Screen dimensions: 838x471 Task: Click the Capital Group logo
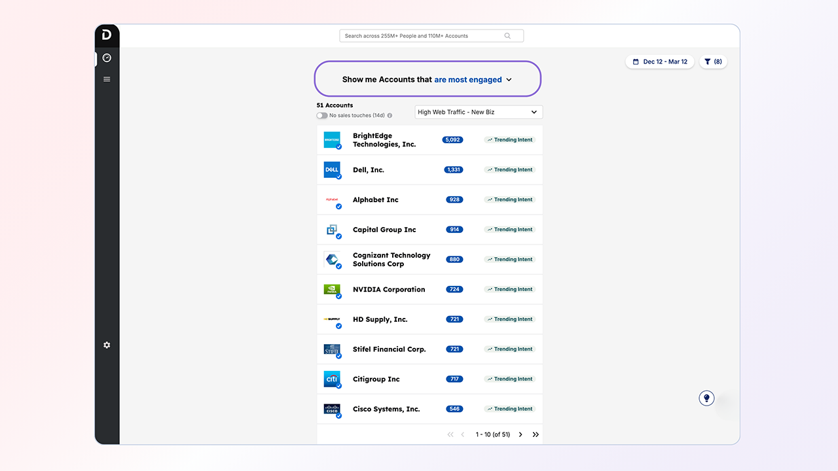(332, 230)
